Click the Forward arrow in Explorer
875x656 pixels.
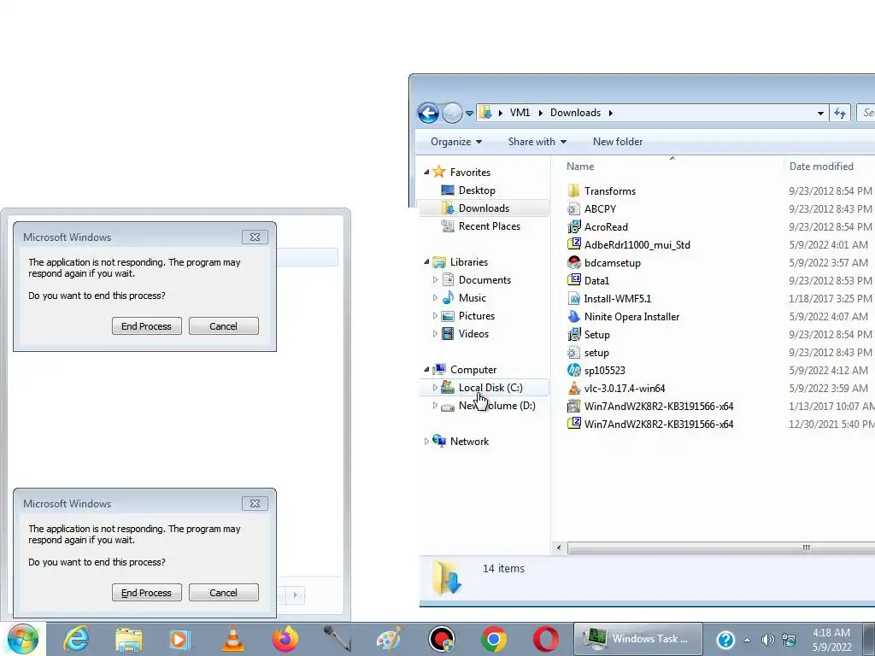(x=452, y=114)
